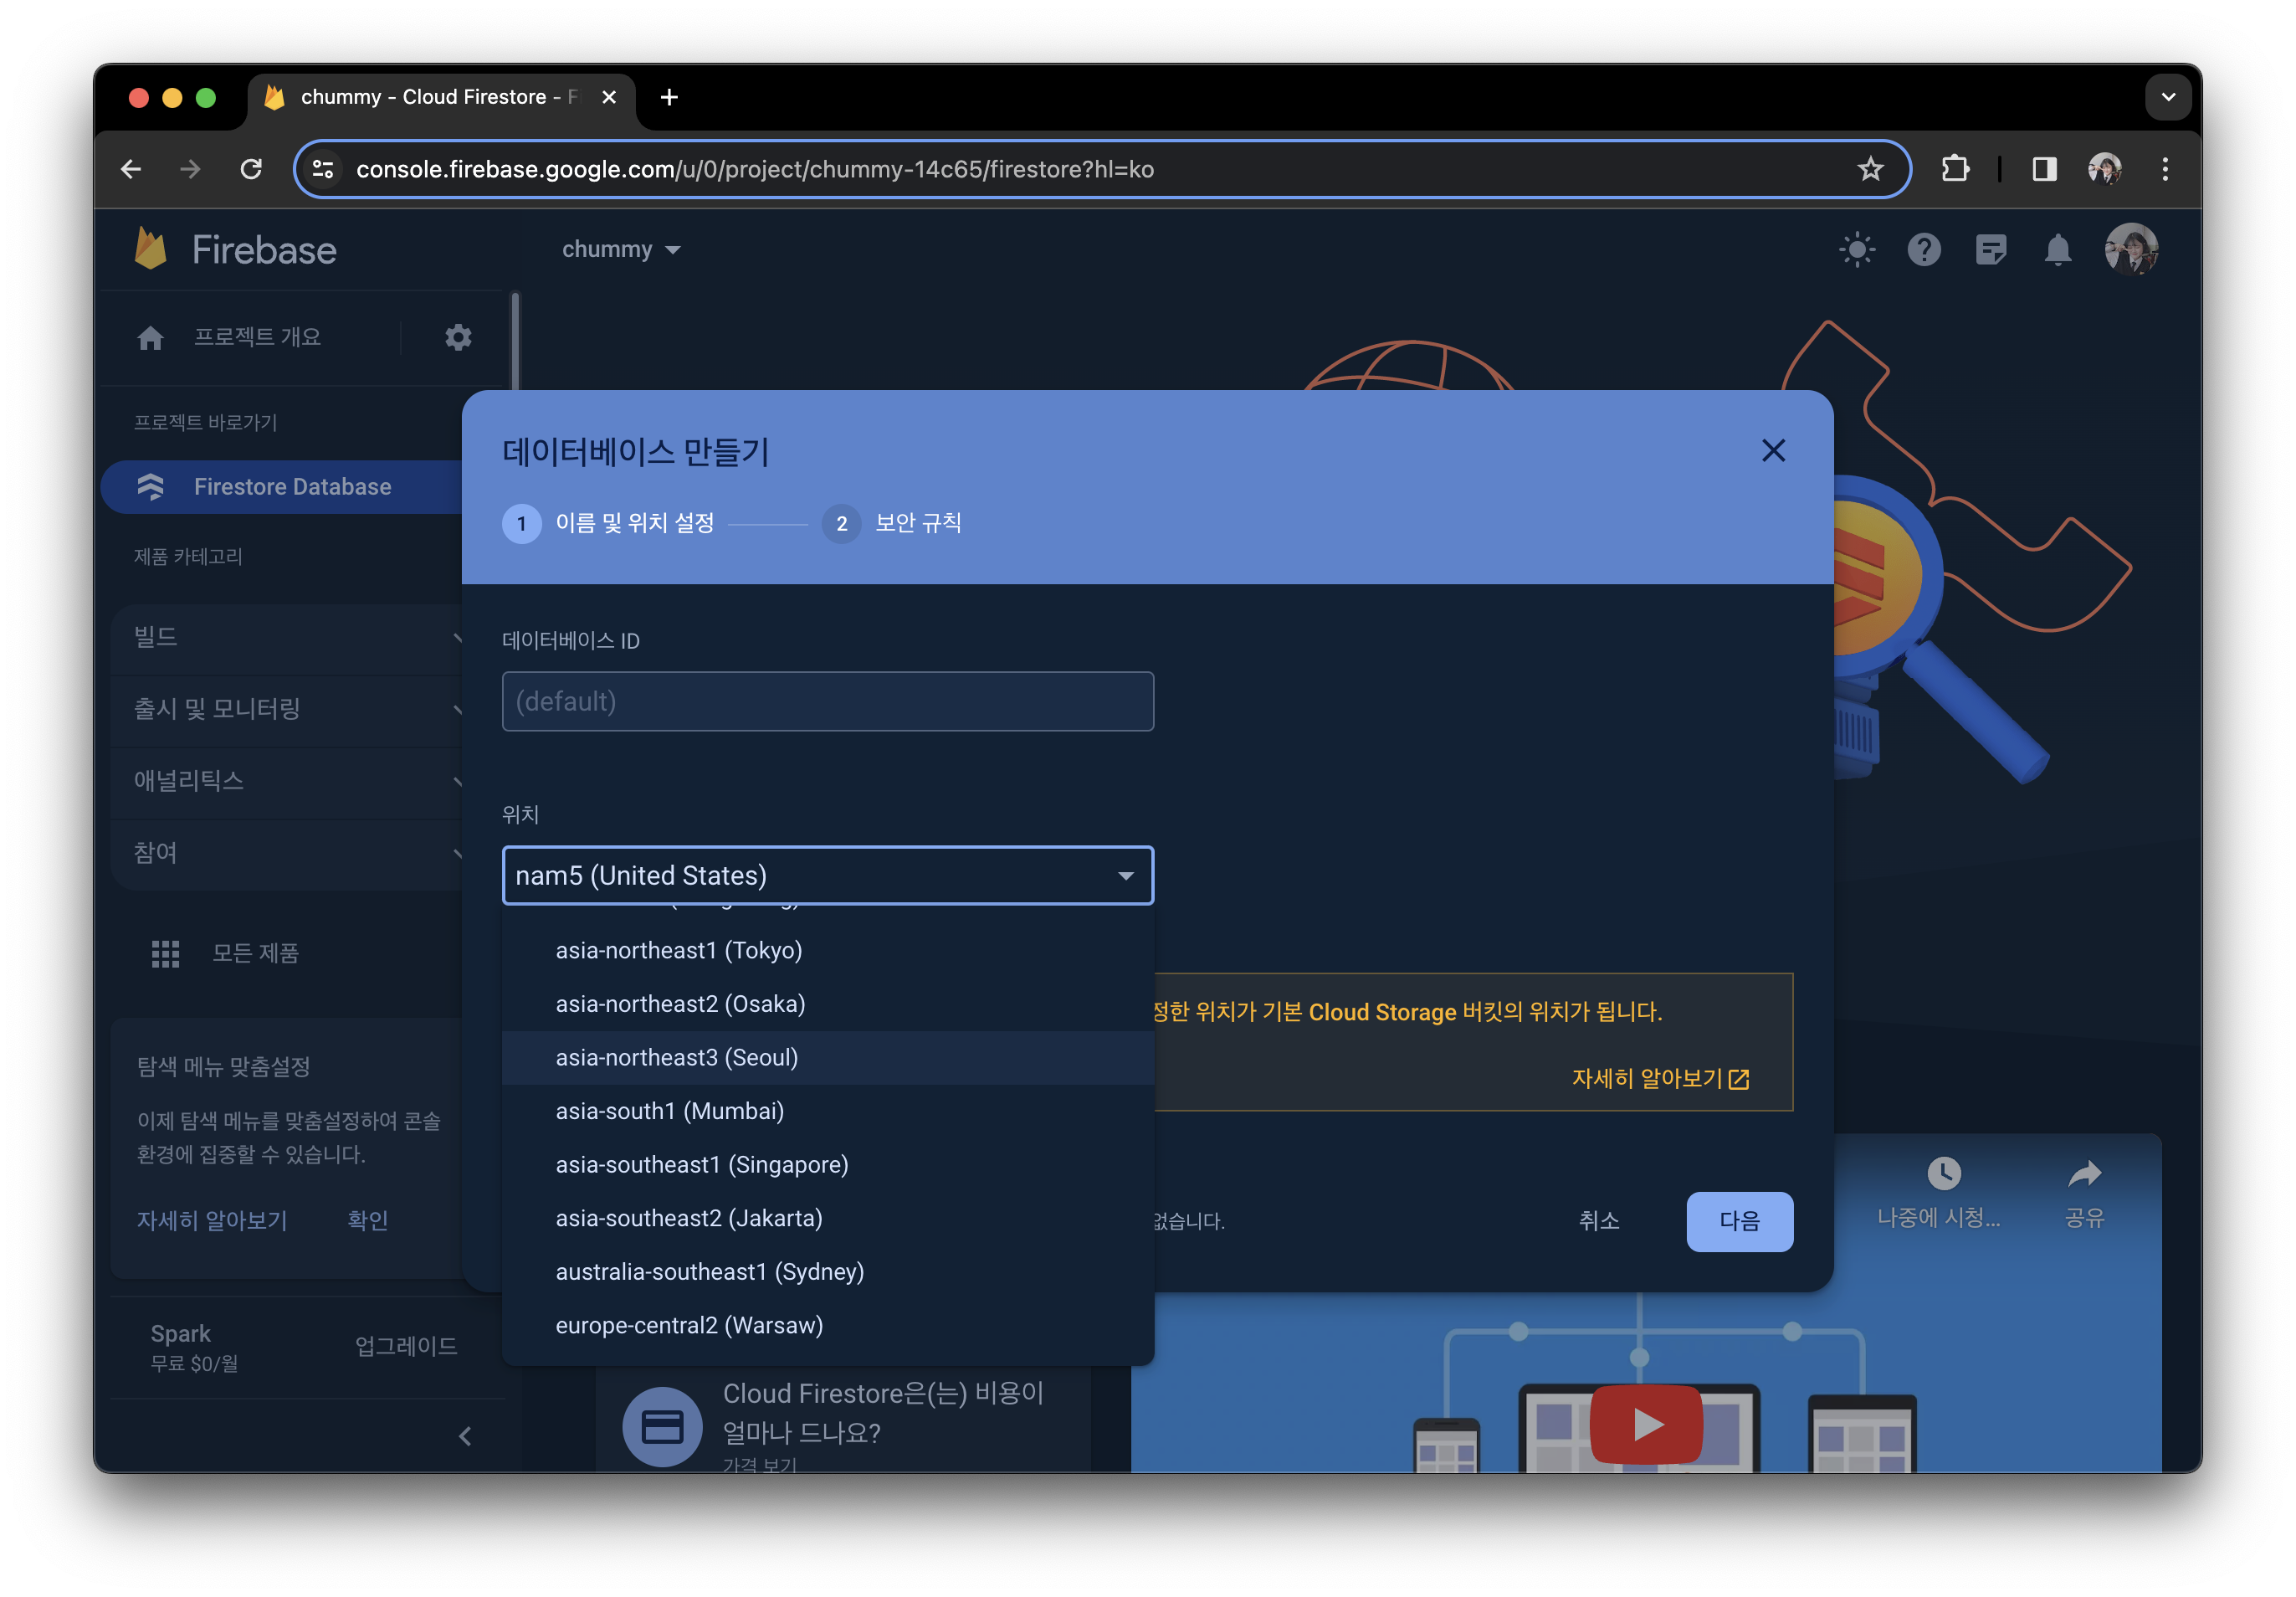This screenshot has width=2296, height=1597.
Task: Close the chummy Cloud Firestore tab
Action: [x=609, y=97]
